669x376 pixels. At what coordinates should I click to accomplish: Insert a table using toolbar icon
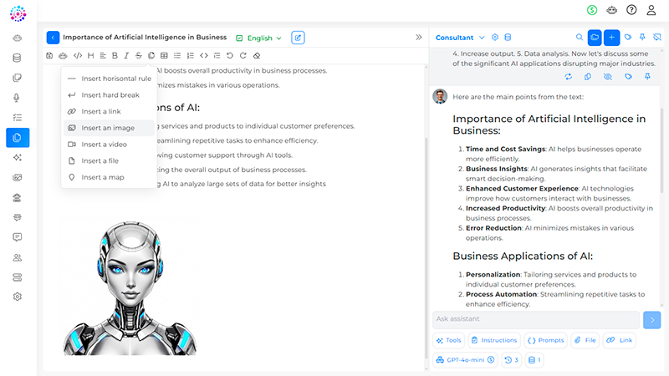[163, 56]
